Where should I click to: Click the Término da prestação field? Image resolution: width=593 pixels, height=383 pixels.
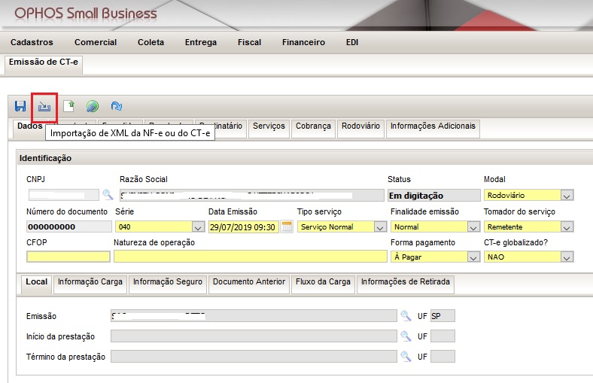(254, 356)
